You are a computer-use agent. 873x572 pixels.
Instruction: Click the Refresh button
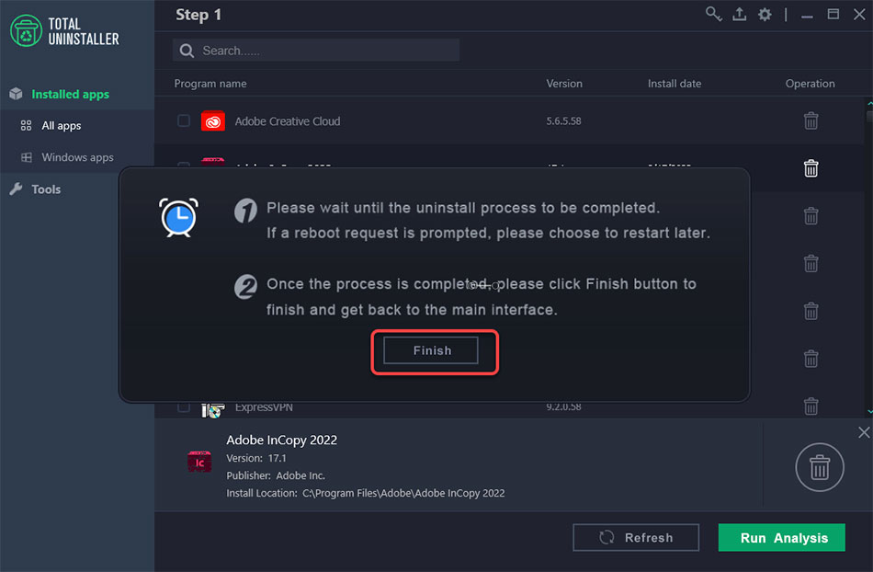(636, 538)
